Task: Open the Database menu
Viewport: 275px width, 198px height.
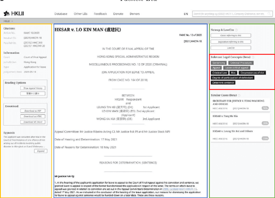Action: point(61,14)
